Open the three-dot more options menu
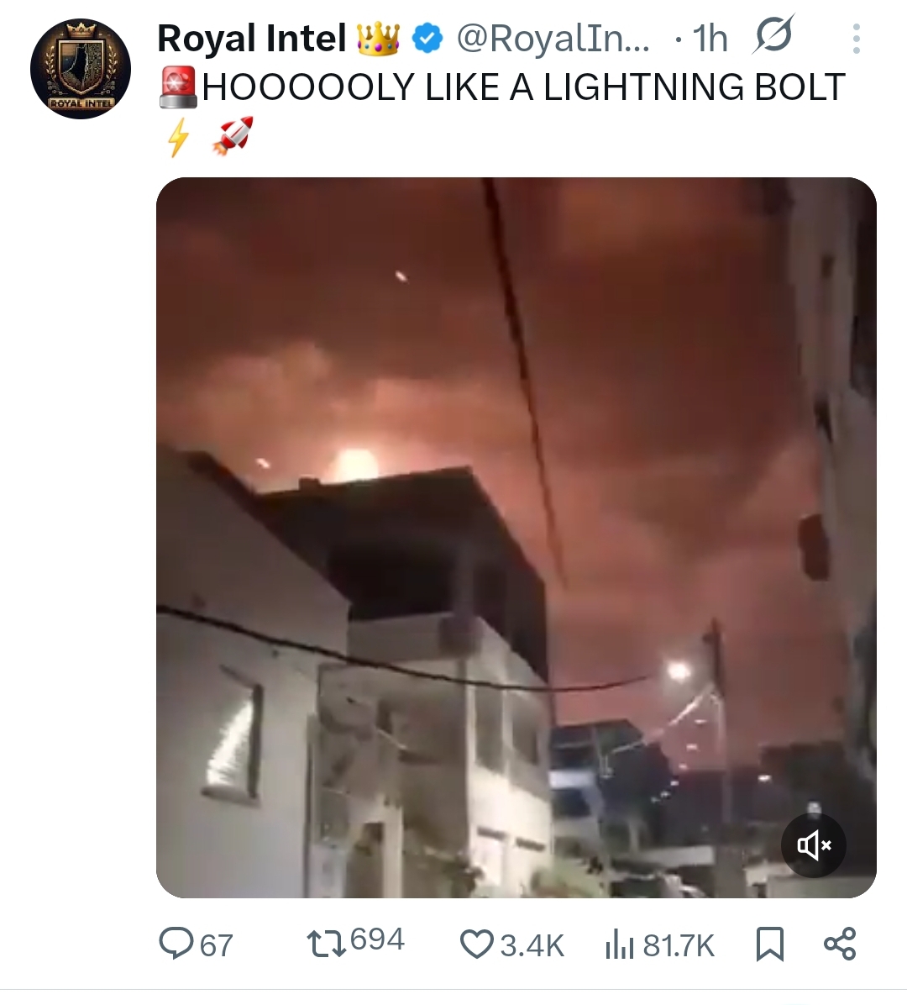 tap(857, 39)
